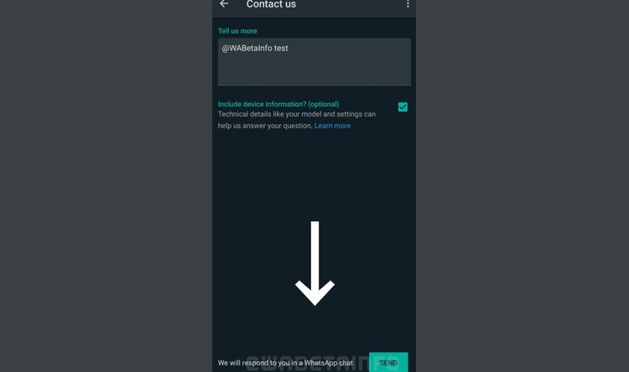
Task: Click the gray margin right of phone screen
Action: (522, 186)
